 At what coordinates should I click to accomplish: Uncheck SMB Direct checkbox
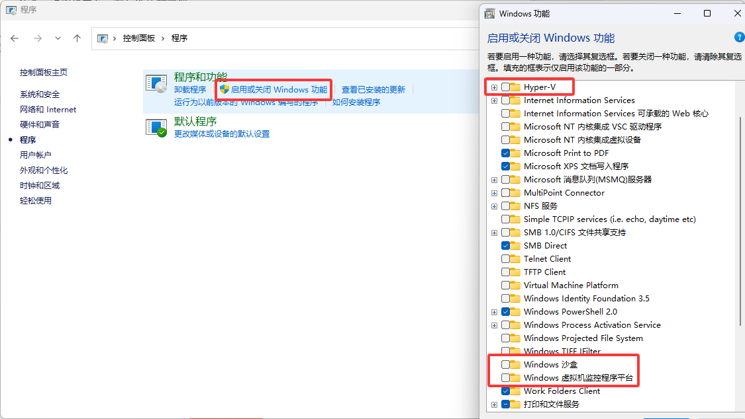[505, 246]
